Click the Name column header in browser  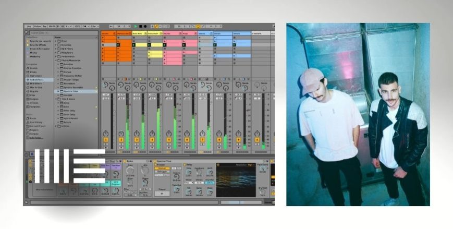[x=76, y=38]
